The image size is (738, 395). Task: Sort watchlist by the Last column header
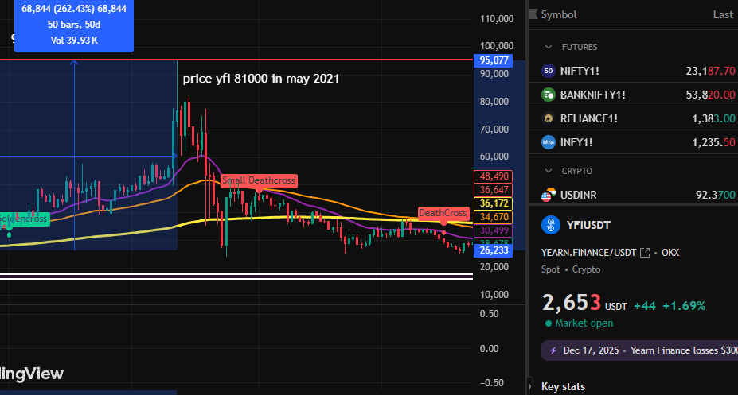(x=723, y=14)
